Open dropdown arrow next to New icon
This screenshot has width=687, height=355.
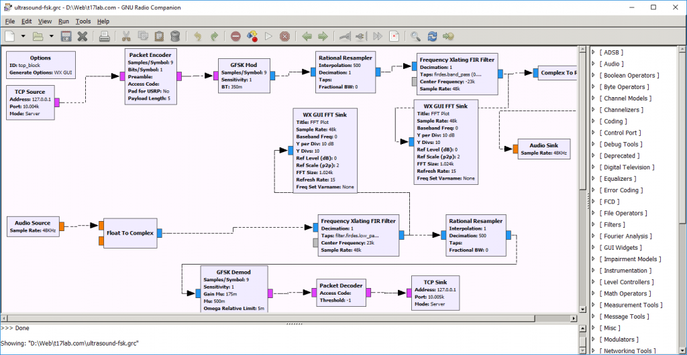tap(23, 36)
